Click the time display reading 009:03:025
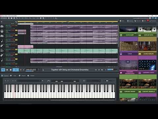 tap(31, 70)
